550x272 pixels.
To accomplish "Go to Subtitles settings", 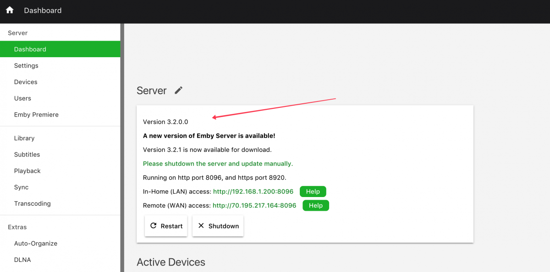I will (x=27, y=155).
